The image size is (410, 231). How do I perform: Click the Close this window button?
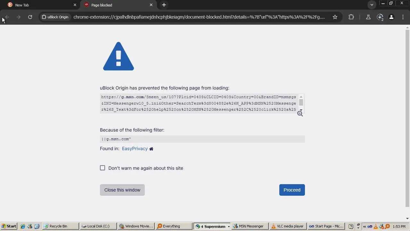point(122,190)
